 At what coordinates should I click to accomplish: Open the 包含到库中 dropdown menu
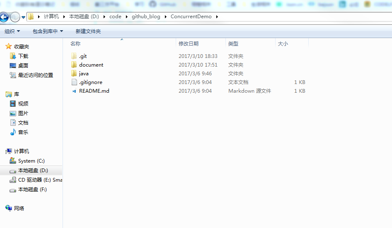(48, 31)
